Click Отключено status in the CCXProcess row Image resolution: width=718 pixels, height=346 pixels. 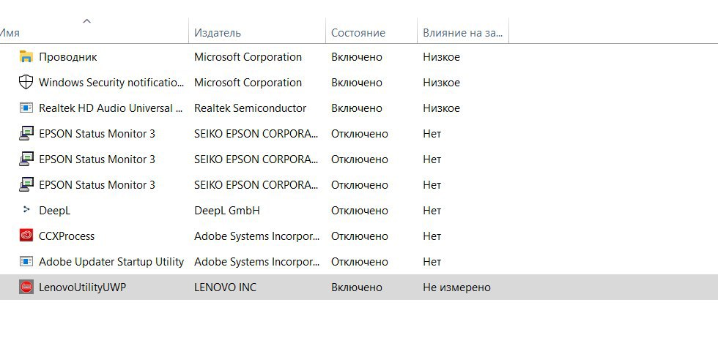point(360,236)
